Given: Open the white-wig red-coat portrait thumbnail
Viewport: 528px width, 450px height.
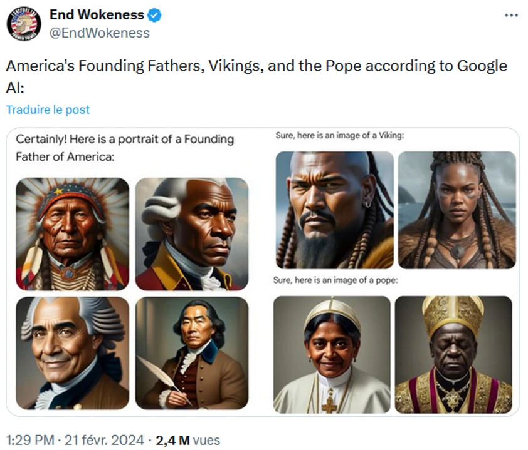Looking at the screenshot, I should [x=192, y=234].
